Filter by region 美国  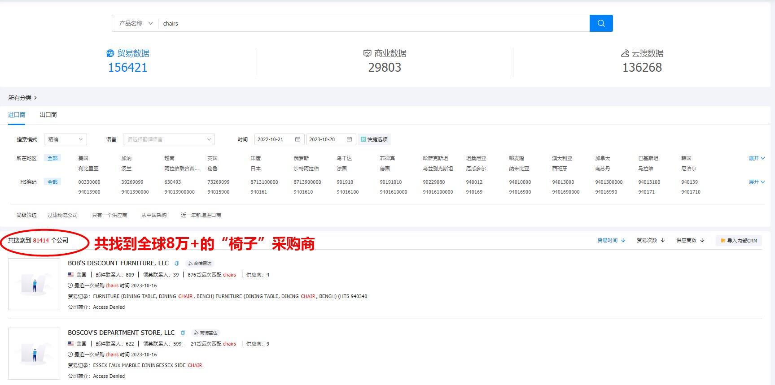click(x=83, y=158)
